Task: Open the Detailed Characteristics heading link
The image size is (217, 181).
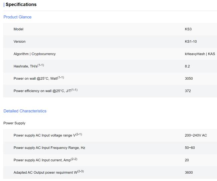Action: coord(25,111)
